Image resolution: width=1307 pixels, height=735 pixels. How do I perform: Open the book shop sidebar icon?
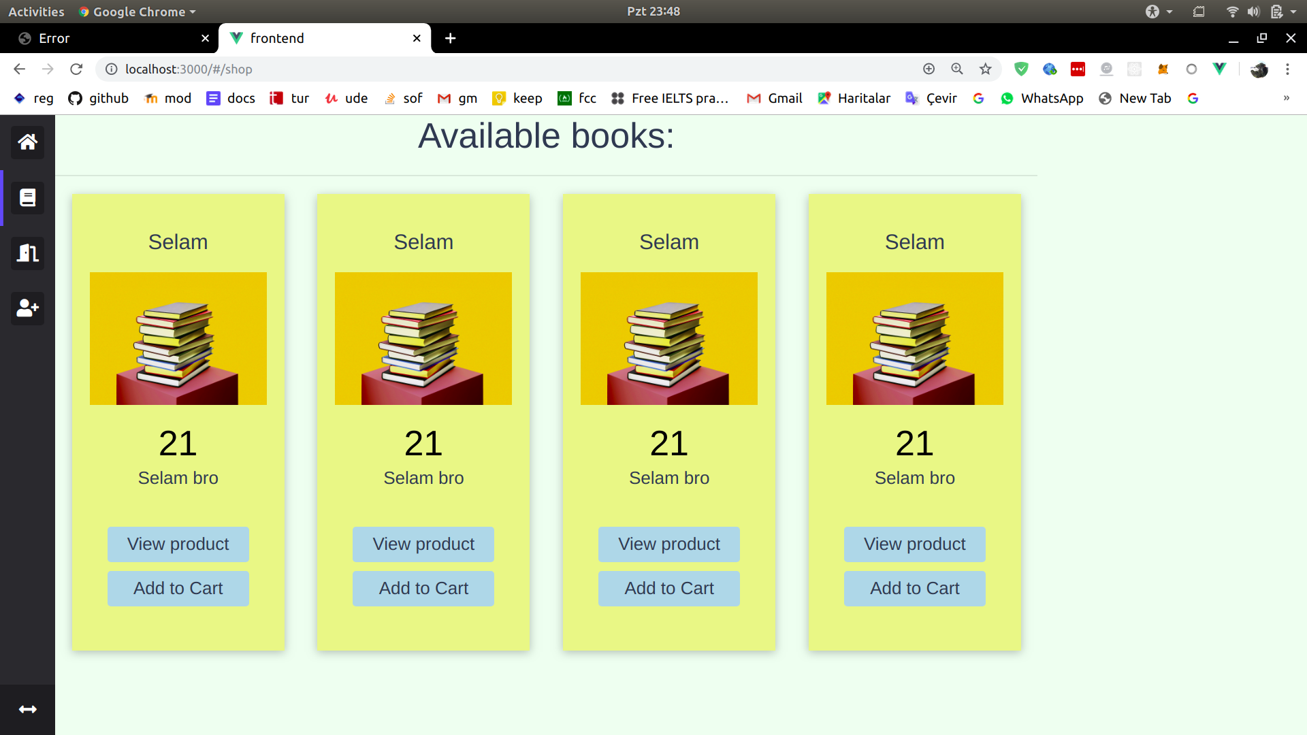pos(27,198)
